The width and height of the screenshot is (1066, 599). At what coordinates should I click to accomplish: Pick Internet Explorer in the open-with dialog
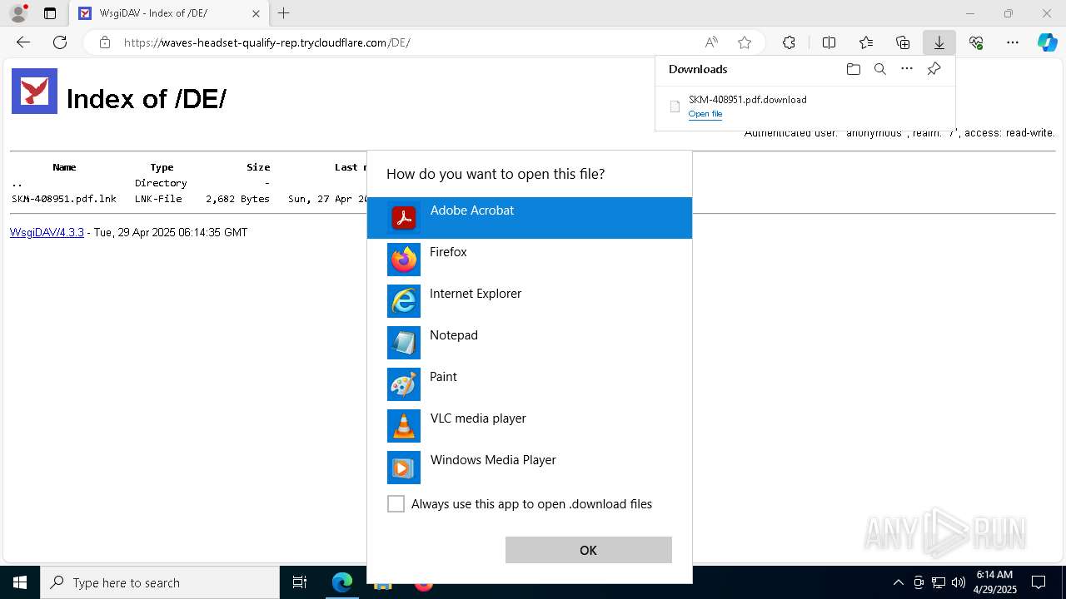coord(530,301)
